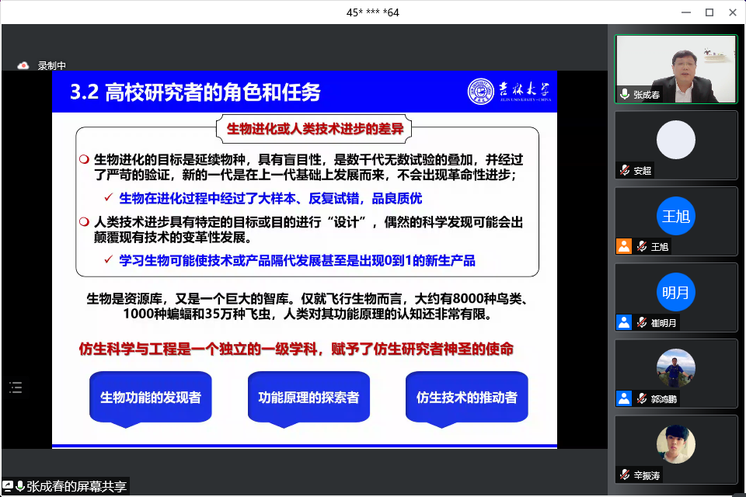Click the 生物功能的发现者 blue box

[151, 398]
